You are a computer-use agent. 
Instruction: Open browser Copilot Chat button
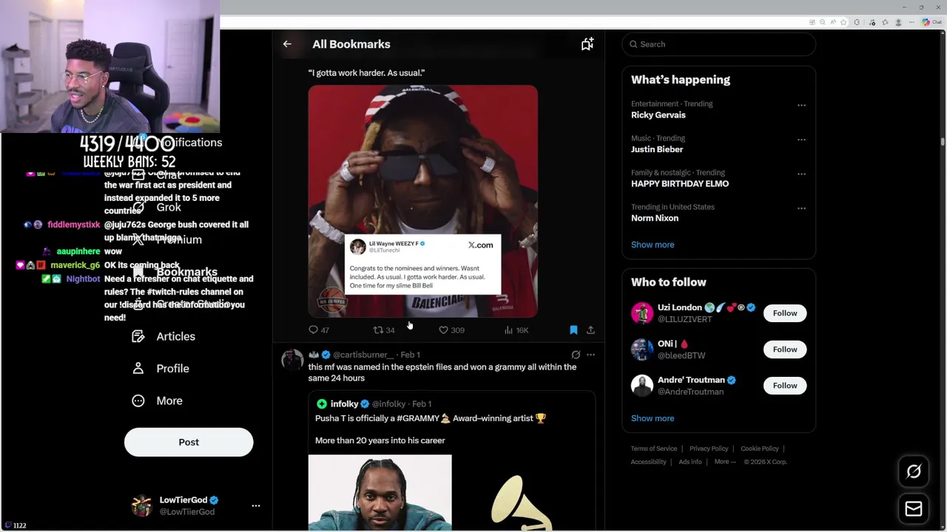point(931,22)
